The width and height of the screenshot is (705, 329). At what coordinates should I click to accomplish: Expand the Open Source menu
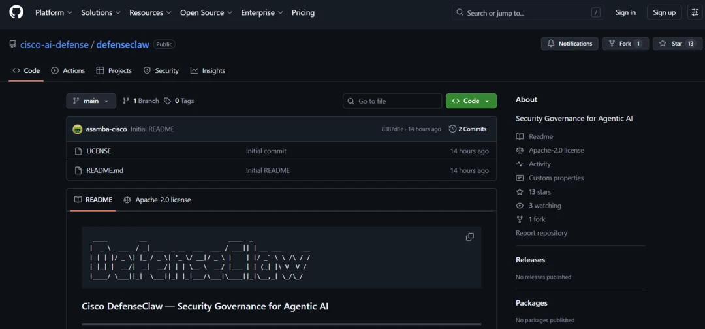206,12
